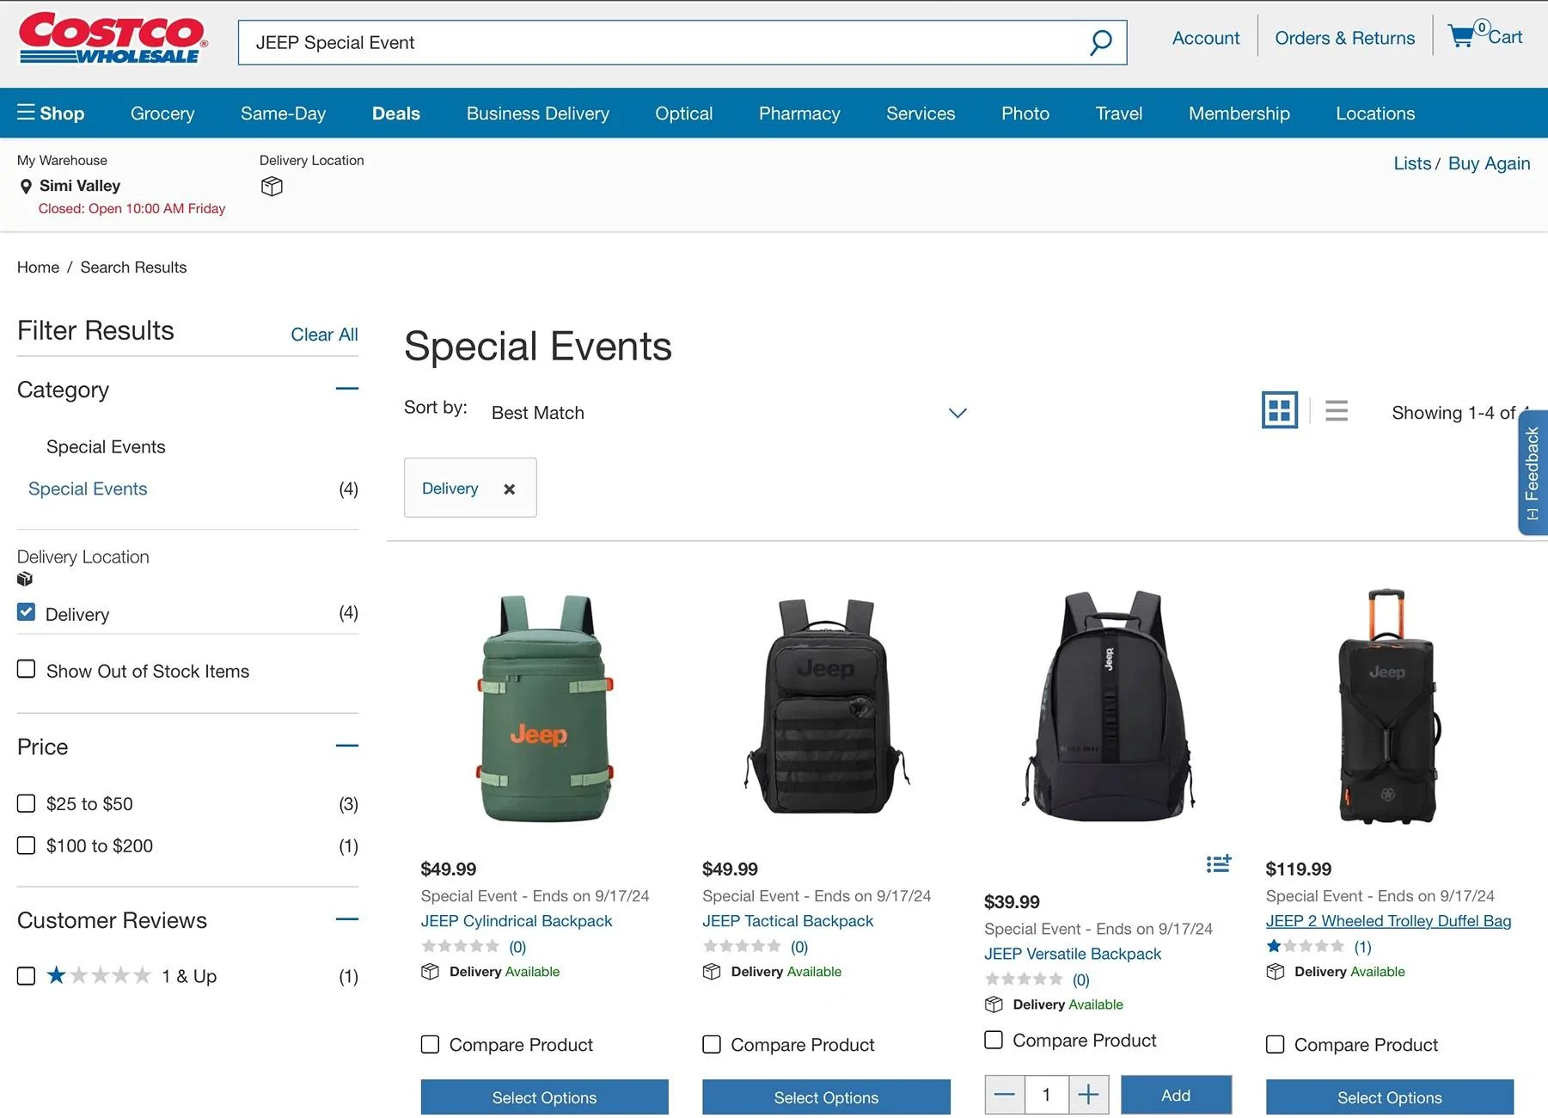Go to the Deals menu
The image size is (1548, 1118).
pos(396,114)
